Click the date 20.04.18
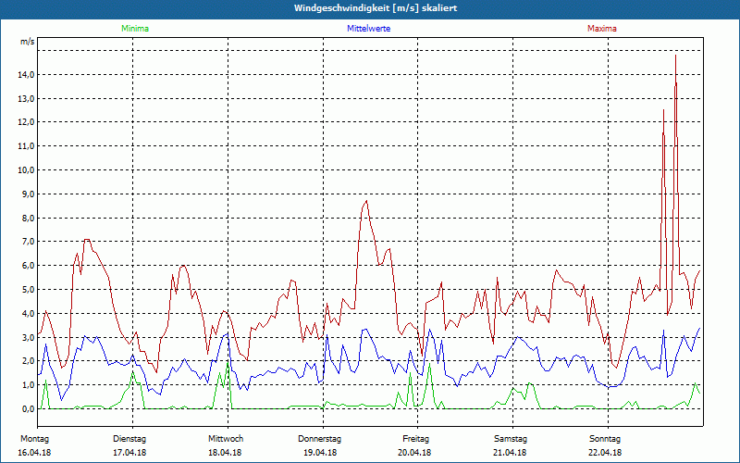The image size is (740, 463). pos(414,453)
